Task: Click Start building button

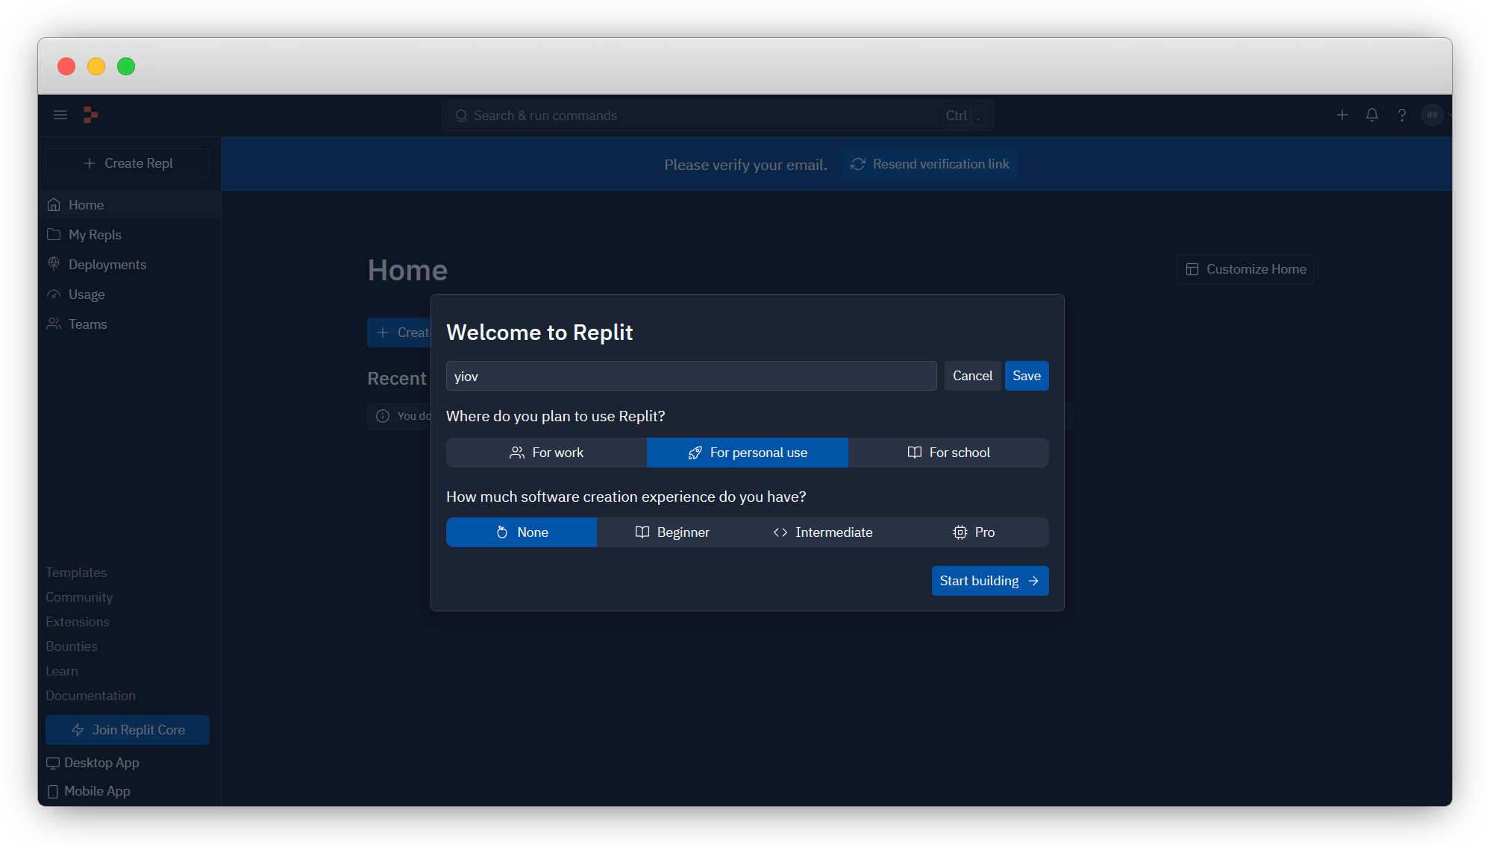Action: [990, 581]
